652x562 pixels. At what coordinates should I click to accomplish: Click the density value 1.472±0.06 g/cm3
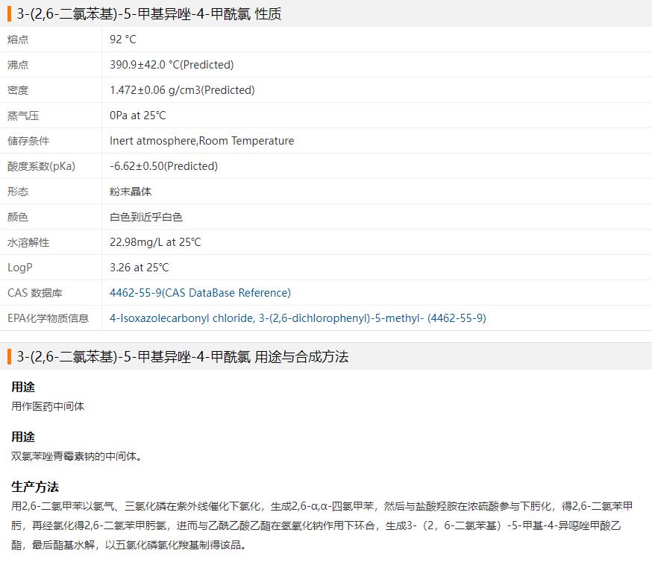(x=182, y=90)
